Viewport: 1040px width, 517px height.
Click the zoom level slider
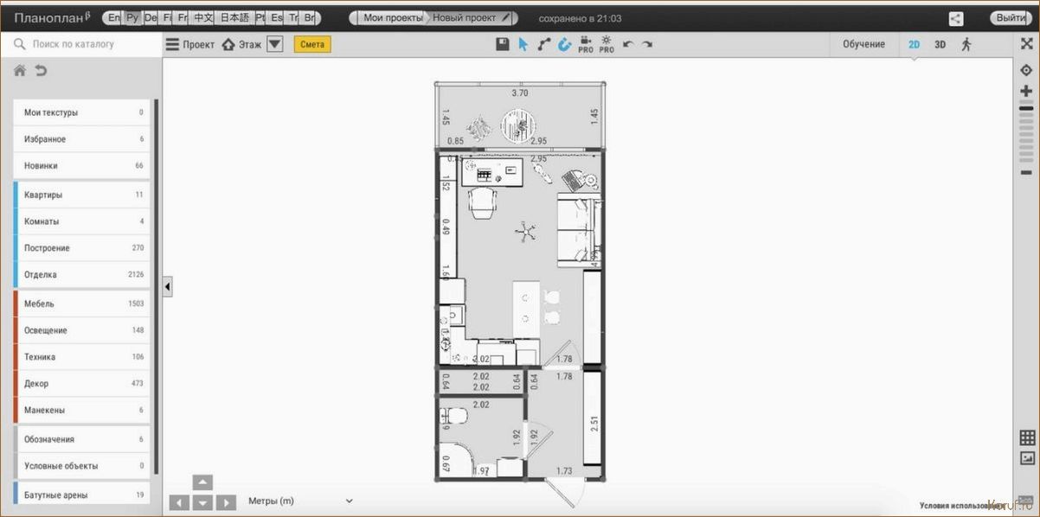1026,132
